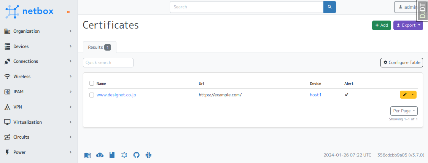
Task: Open the host1 device link
Action: [x=315, y=95]
